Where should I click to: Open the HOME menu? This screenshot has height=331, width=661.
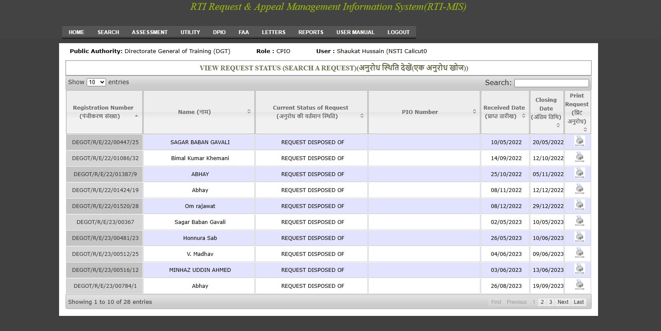pos(76,32)
